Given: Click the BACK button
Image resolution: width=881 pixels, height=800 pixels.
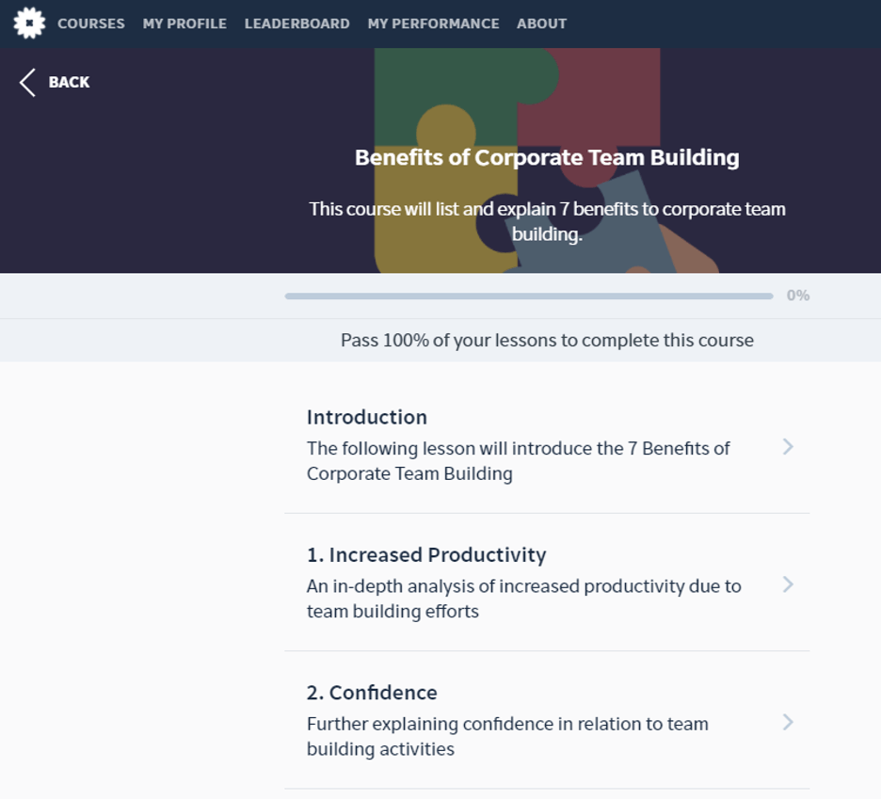Looking at the screenshot, I should click(54, 82).
